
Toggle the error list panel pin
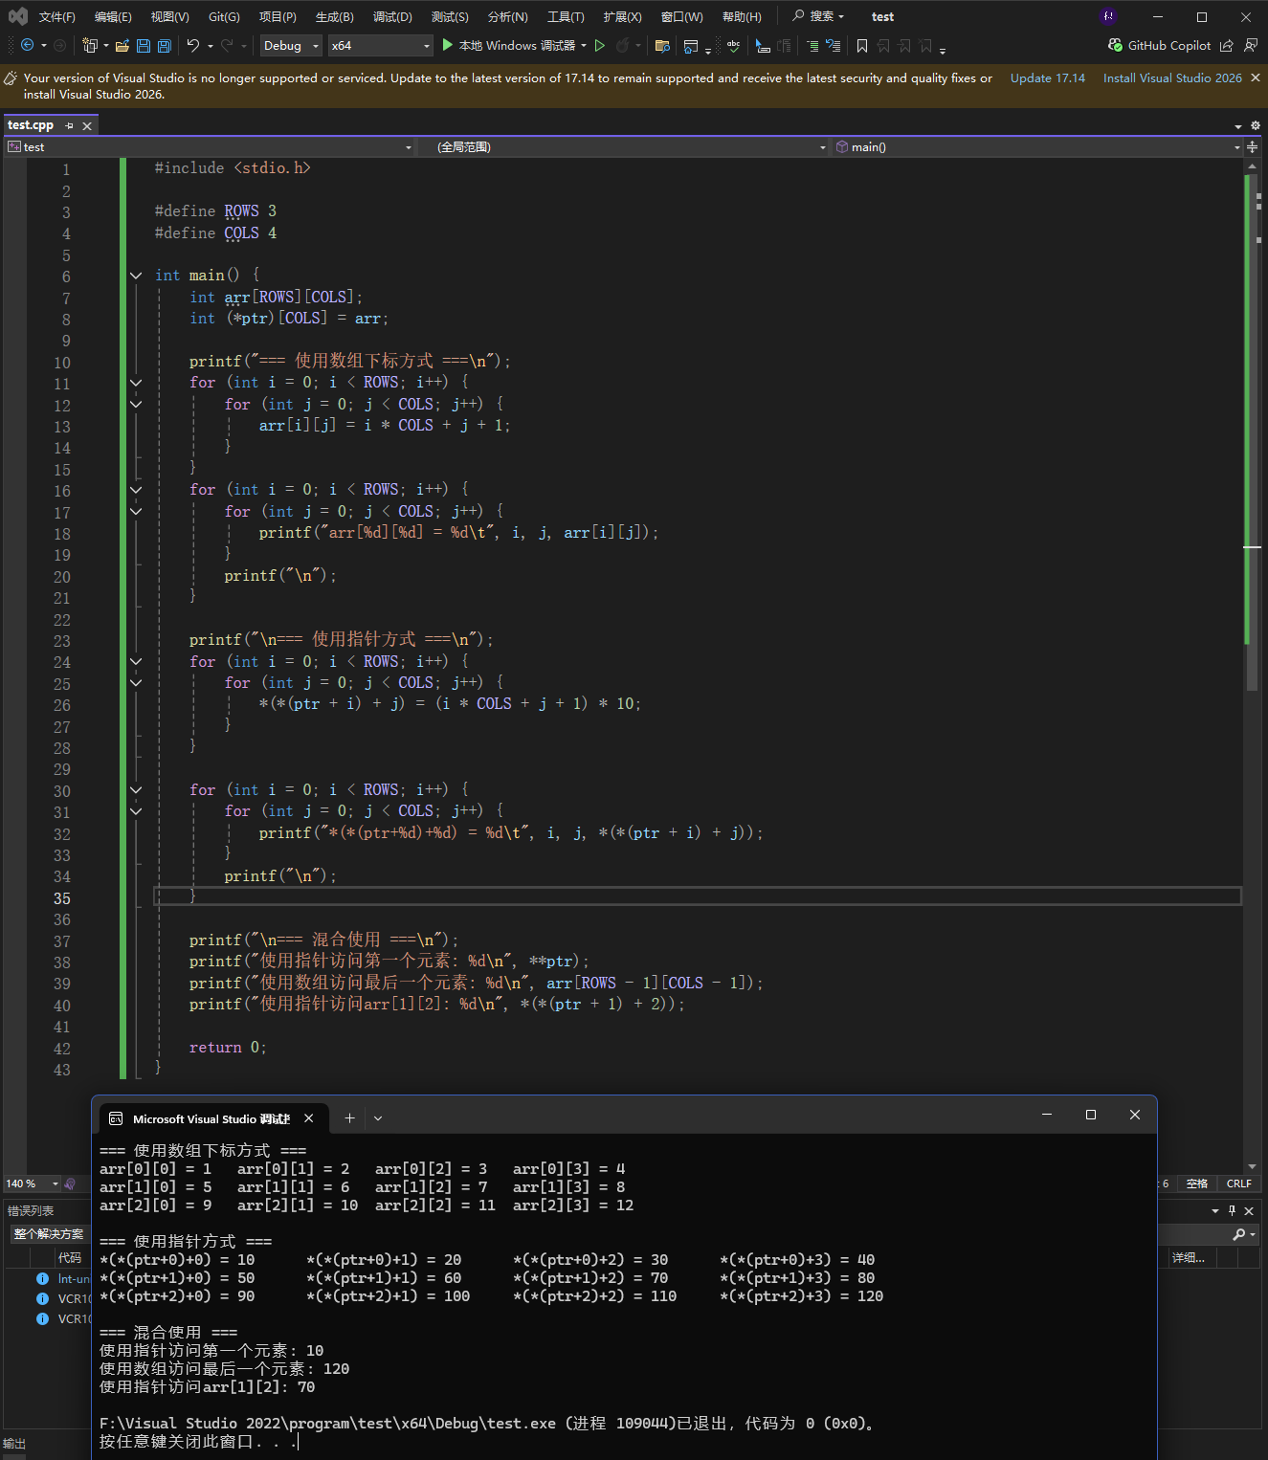[x=1232, y=1210]
